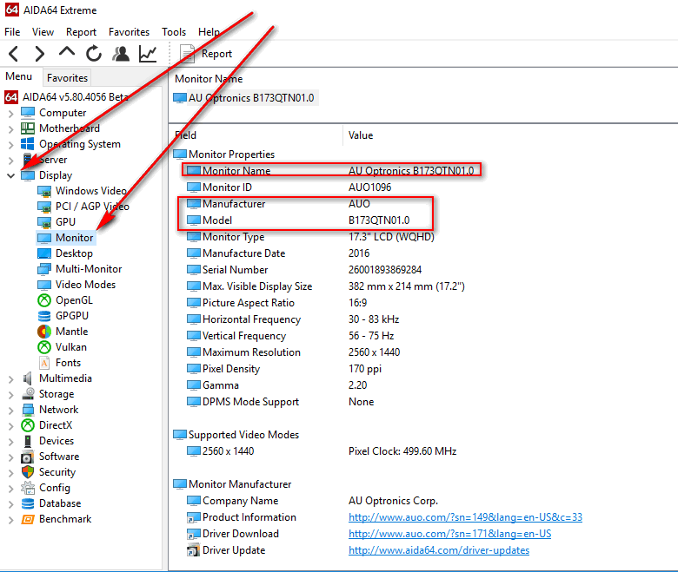Click the Video Modes icon

(44, 285)
